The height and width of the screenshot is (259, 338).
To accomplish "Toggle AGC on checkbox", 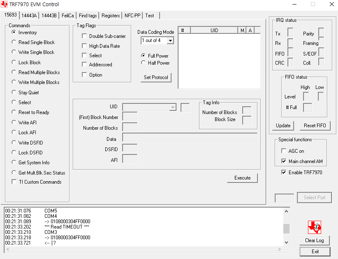I will [284, 151].
